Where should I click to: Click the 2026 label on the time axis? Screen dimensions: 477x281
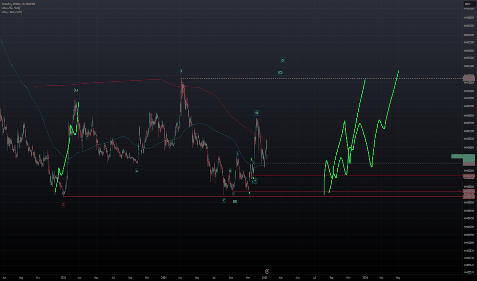click(365, 277)
